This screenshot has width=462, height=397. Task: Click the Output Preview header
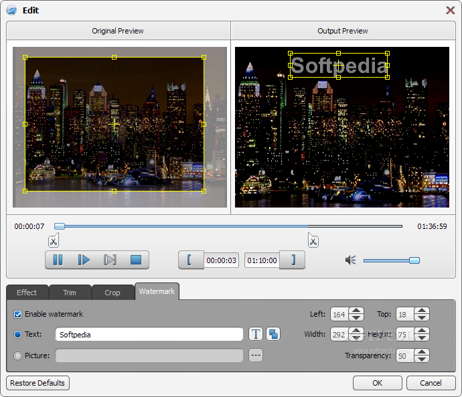pos(343,31)
